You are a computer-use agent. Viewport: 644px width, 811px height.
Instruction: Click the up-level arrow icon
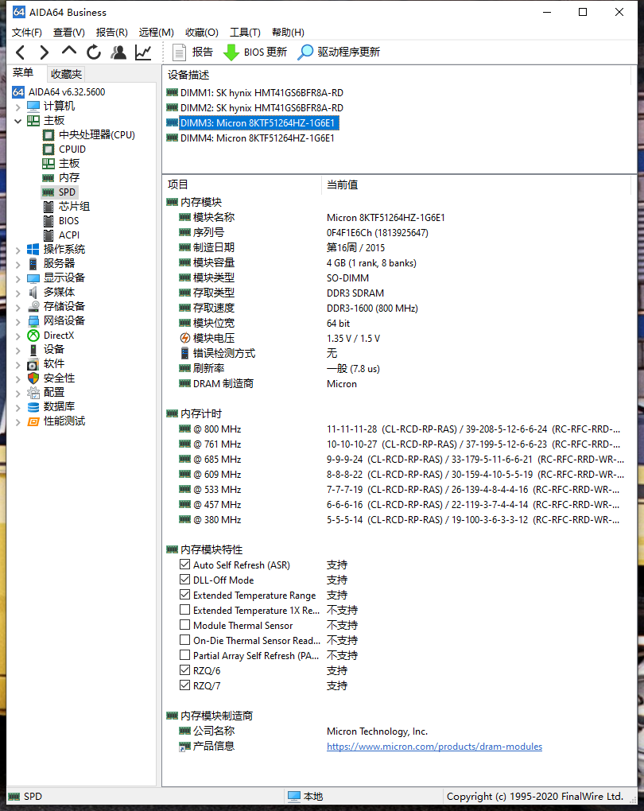tap(69, 51)
